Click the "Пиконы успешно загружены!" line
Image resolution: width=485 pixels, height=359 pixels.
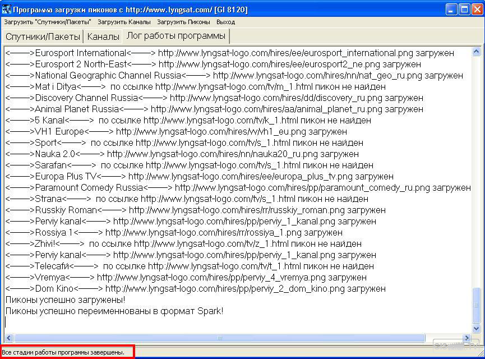(65, 300)
